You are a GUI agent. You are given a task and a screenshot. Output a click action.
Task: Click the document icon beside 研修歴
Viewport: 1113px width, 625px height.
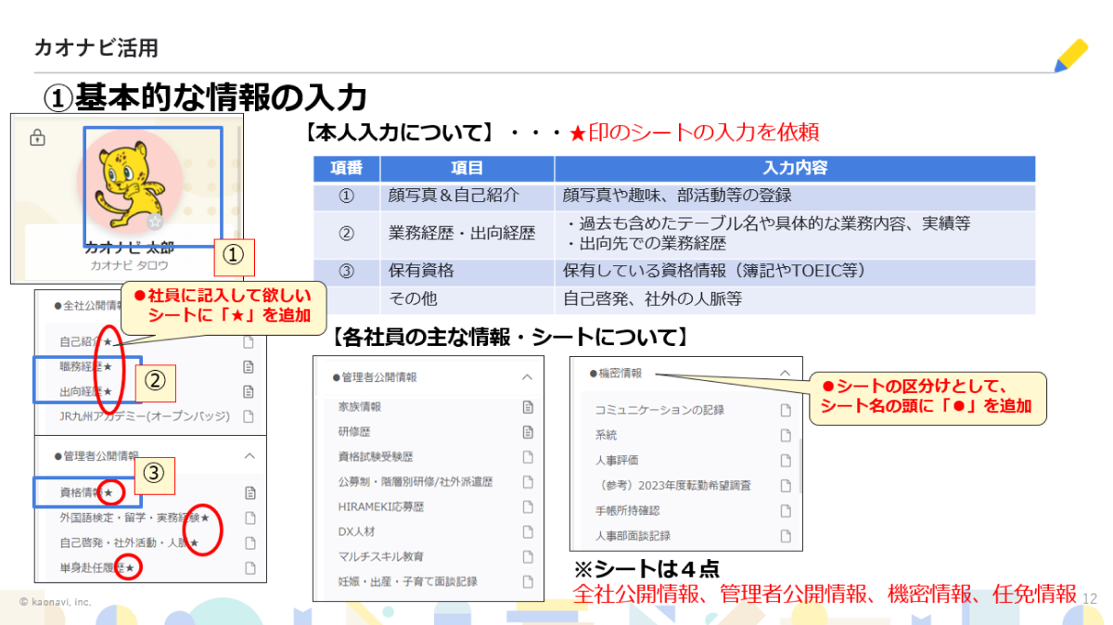click(528, 431)
